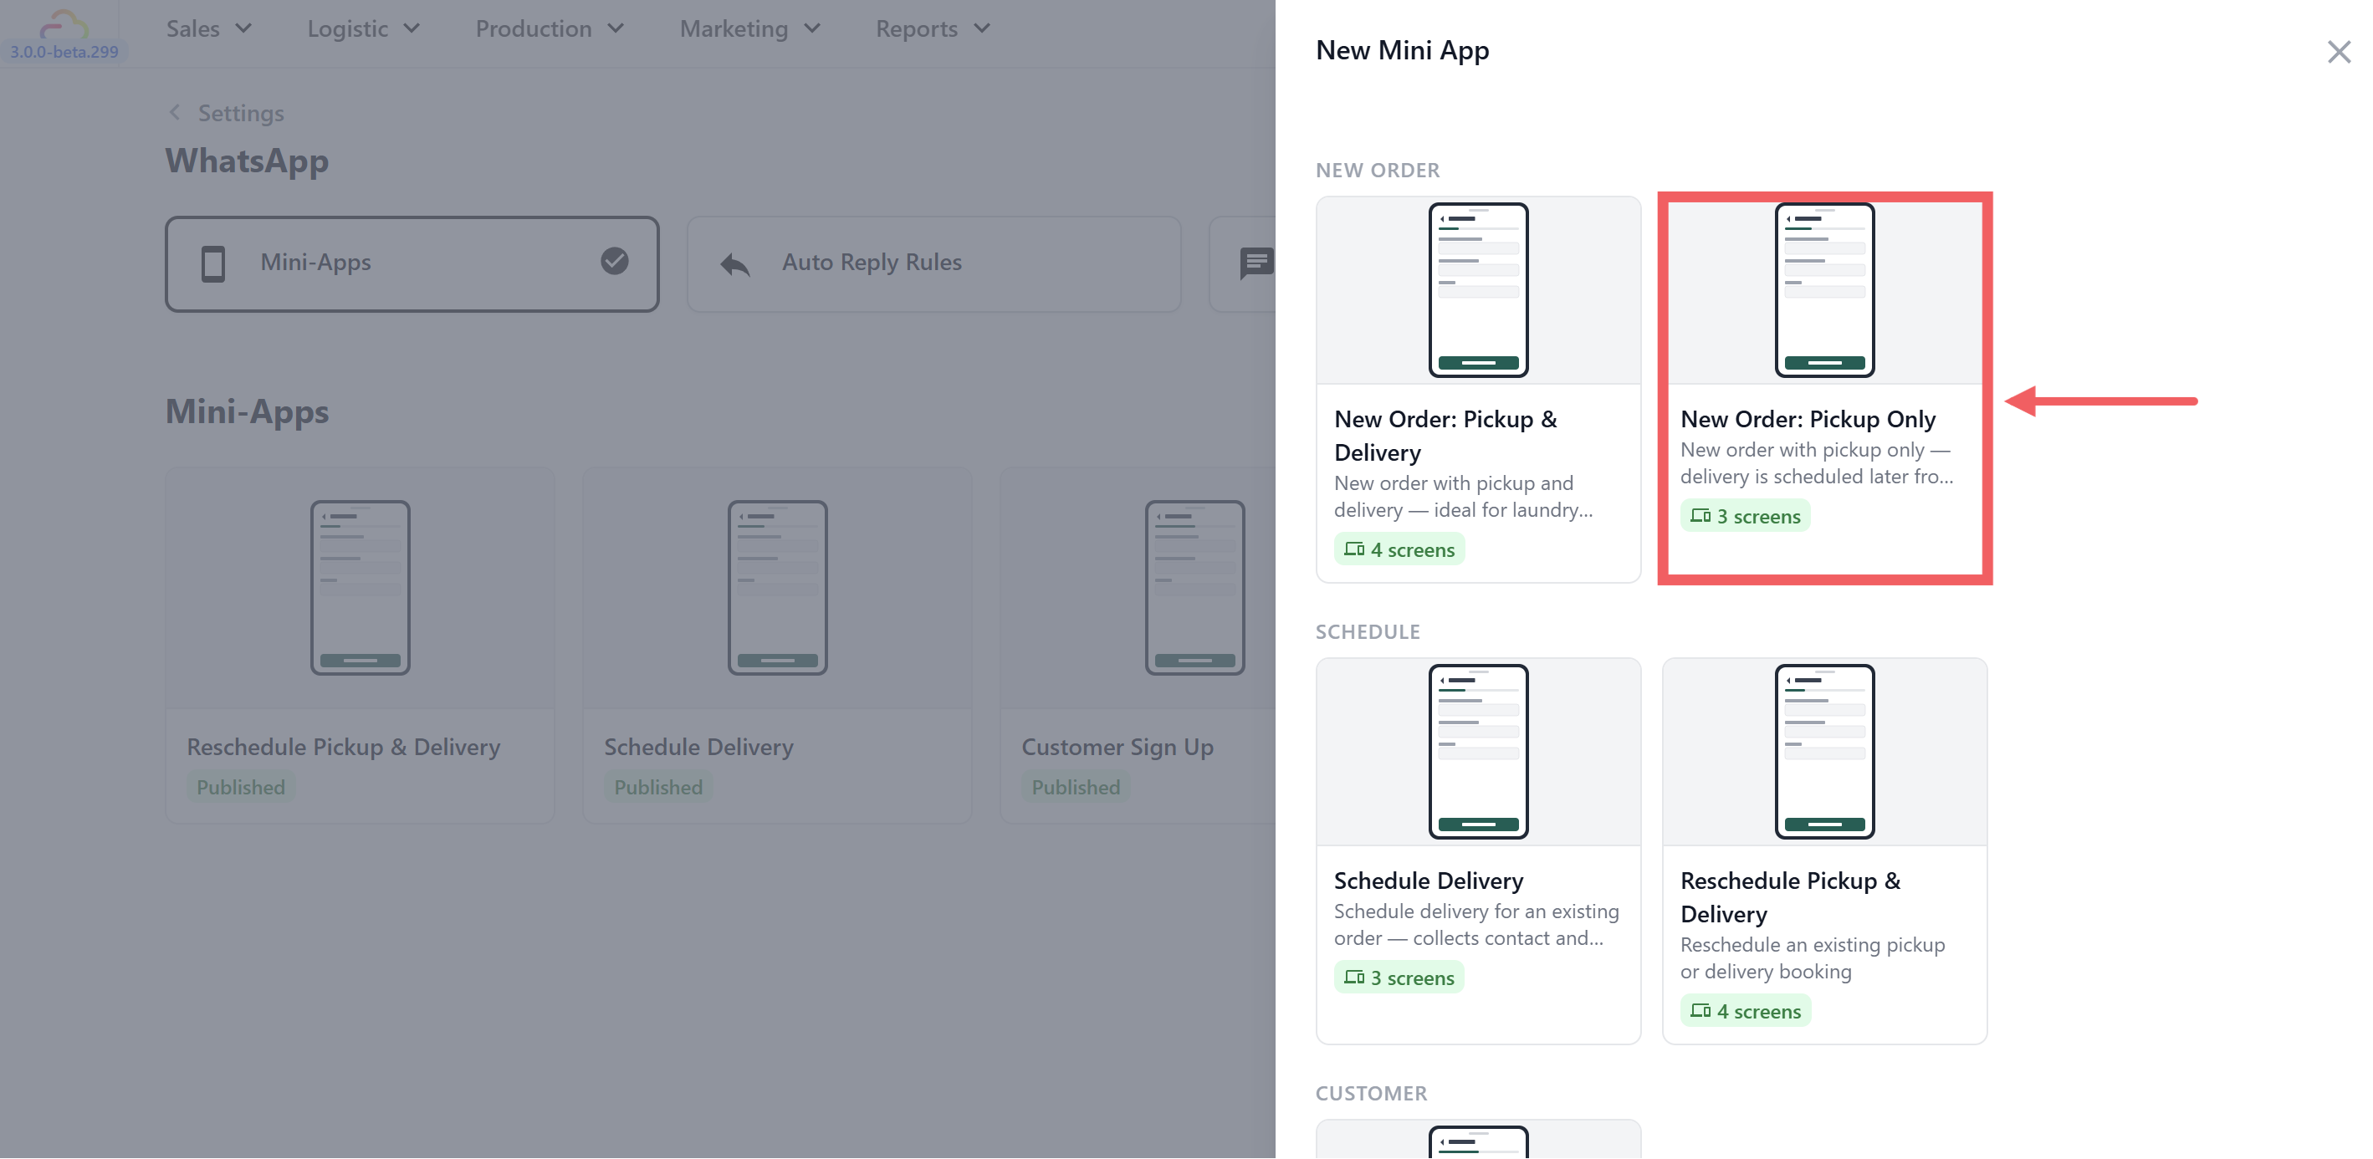
Task: Close the New Mini App panel
Action: (x=2338, y=52)
